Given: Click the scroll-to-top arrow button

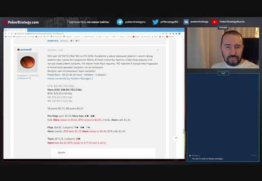Looking at the screenshot, I should pos(176,138).
